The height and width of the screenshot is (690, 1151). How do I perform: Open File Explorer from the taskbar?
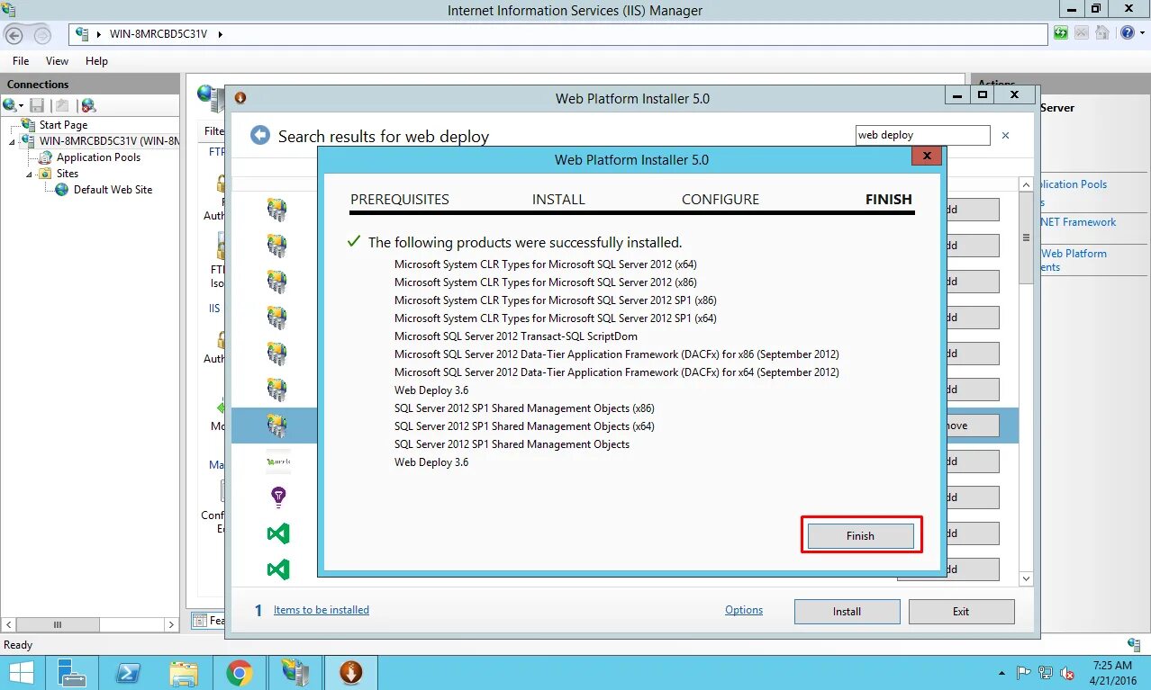184,672
